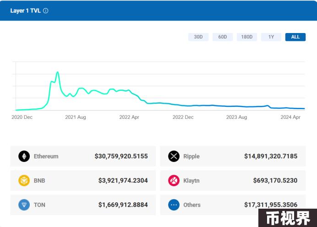
Task: Click the Others three-dots icon
Action: click(174, 205)
